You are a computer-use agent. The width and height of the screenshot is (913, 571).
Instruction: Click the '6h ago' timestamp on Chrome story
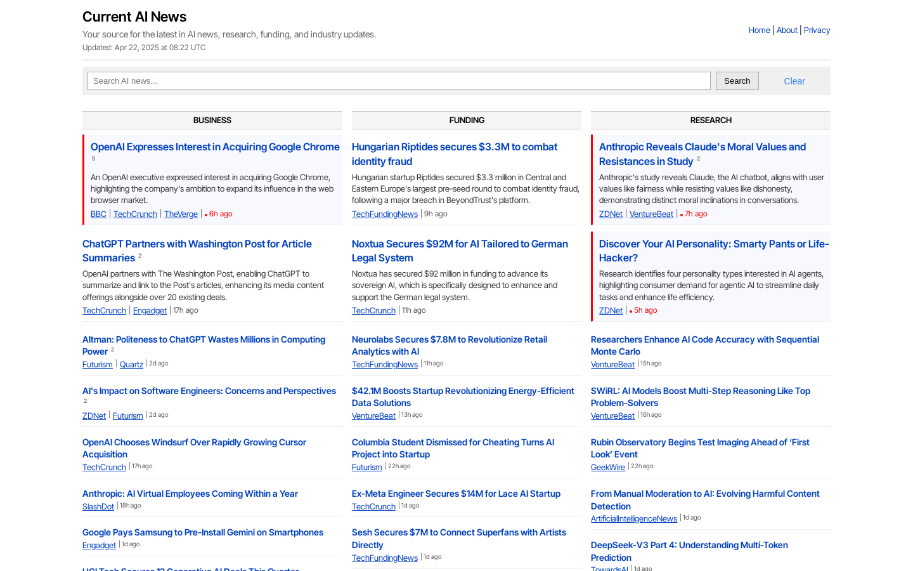(221, 214)
